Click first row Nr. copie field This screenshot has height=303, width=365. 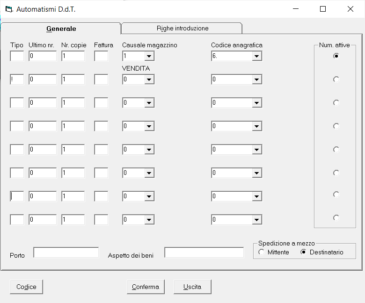73,56
